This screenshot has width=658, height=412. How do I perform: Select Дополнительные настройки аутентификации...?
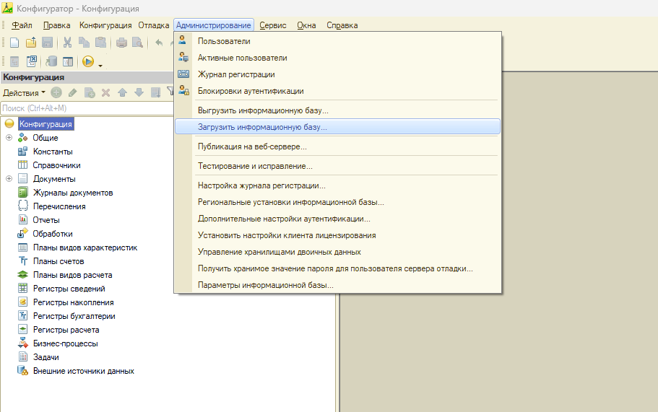pyautogui.click(x=337, y=219)
